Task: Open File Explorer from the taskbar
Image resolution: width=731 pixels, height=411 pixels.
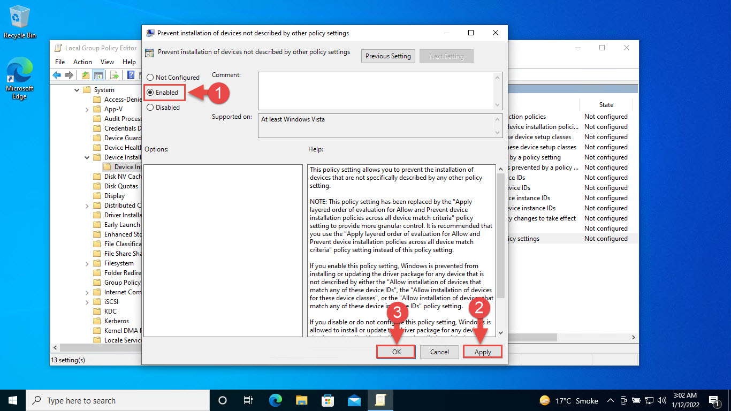Action: point(302,400)
